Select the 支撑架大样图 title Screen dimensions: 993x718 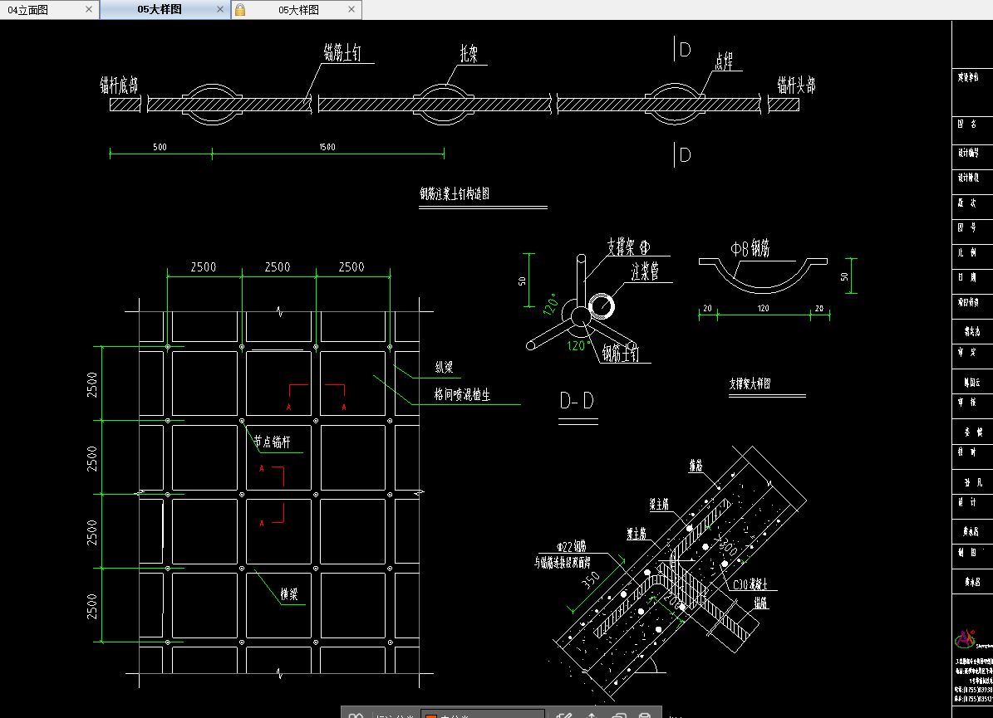[x=750, y=383]
